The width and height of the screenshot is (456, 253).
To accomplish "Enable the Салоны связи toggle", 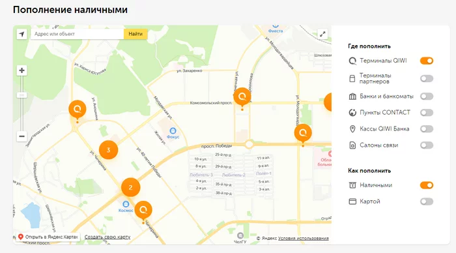I will point(427,145).
